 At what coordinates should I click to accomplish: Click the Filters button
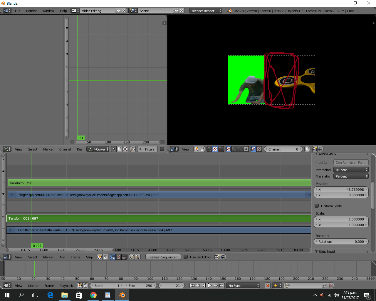coord(147,149)
